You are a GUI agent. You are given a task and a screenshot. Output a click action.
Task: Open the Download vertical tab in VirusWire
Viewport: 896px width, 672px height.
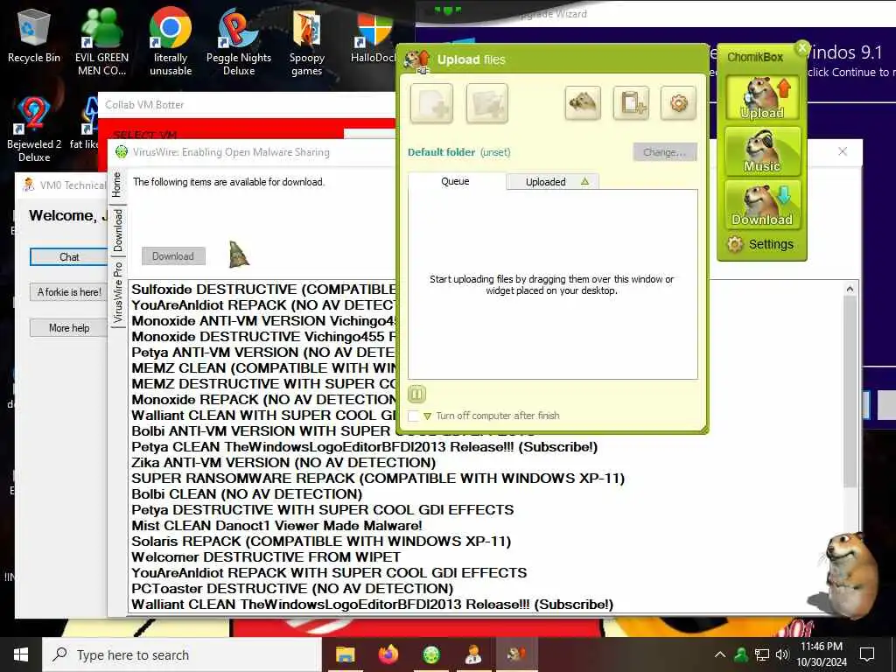click(x=117, y=230)
